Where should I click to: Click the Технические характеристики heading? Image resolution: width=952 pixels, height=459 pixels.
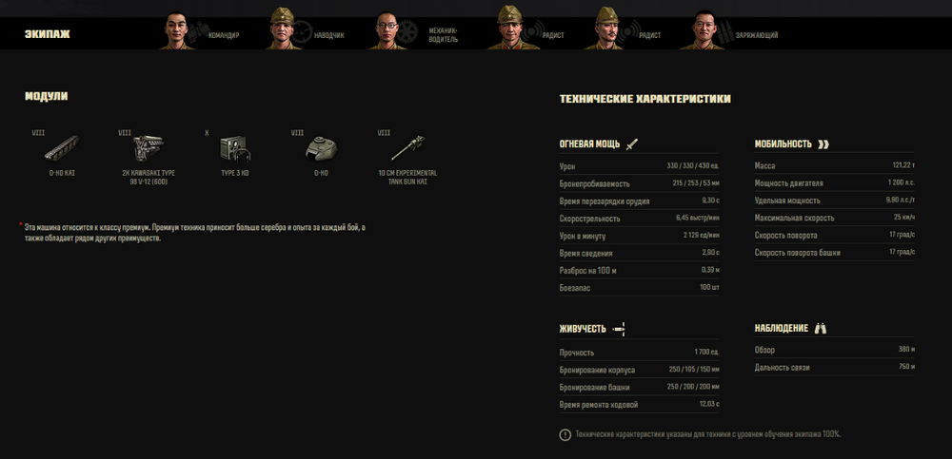[x=645, y=99]
